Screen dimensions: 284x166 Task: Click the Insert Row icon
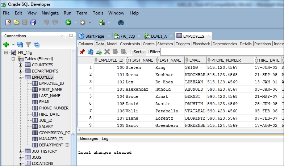(99, 52)
